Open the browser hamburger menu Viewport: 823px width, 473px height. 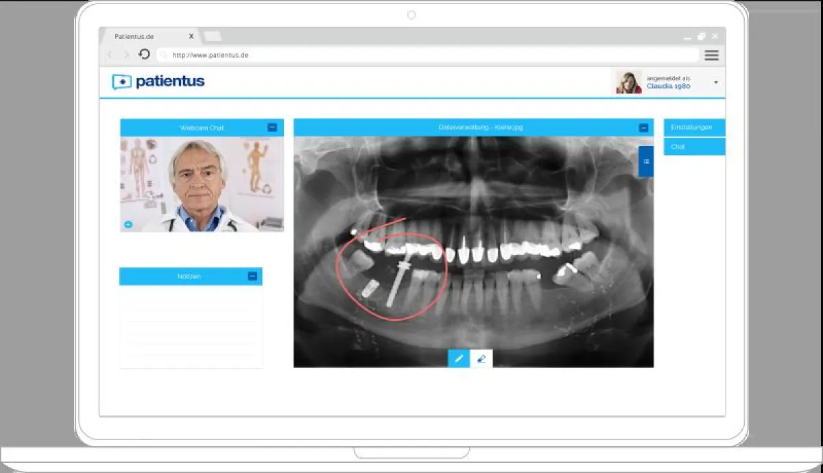[711, 55]
